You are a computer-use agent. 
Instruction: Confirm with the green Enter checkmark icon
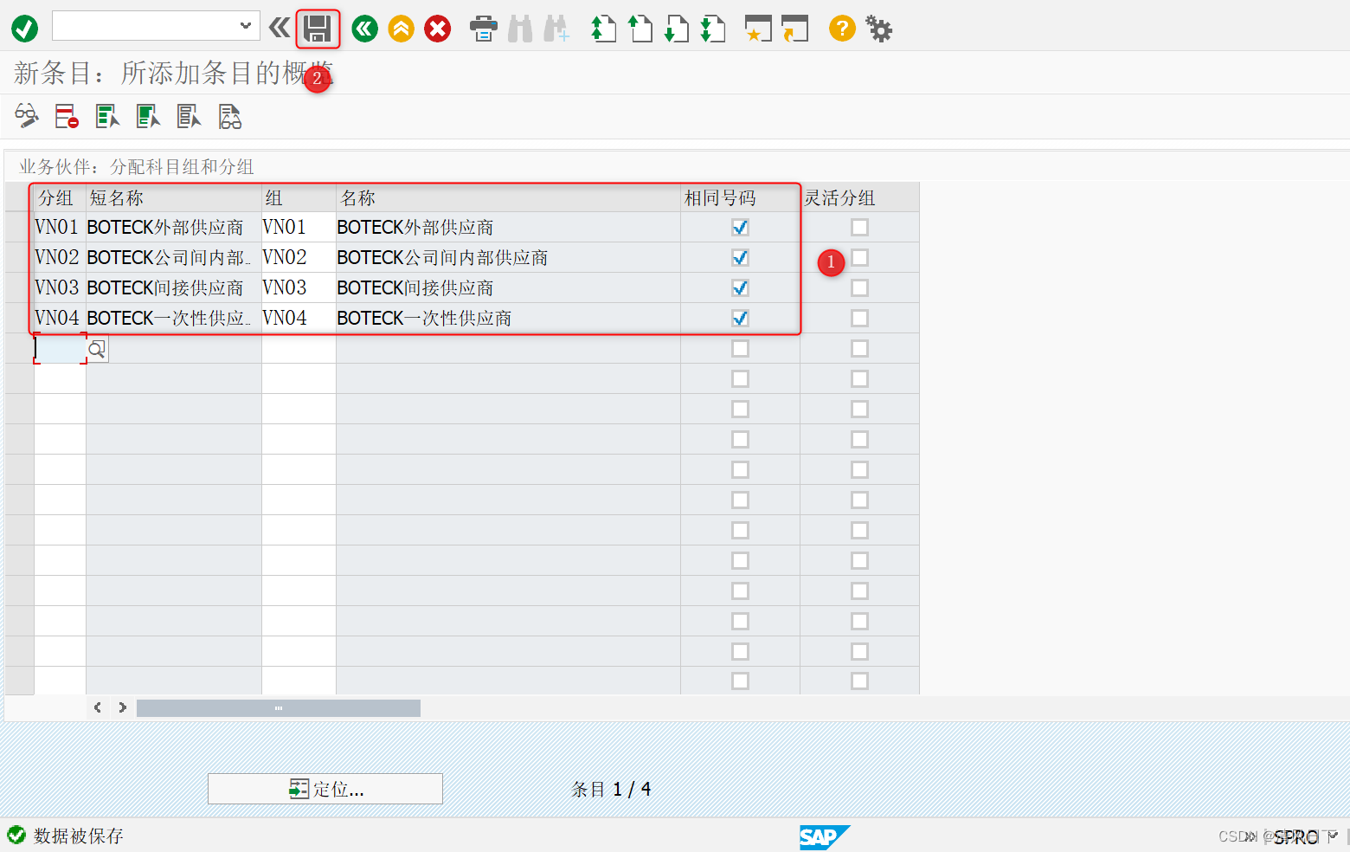[x=24, y=28]
